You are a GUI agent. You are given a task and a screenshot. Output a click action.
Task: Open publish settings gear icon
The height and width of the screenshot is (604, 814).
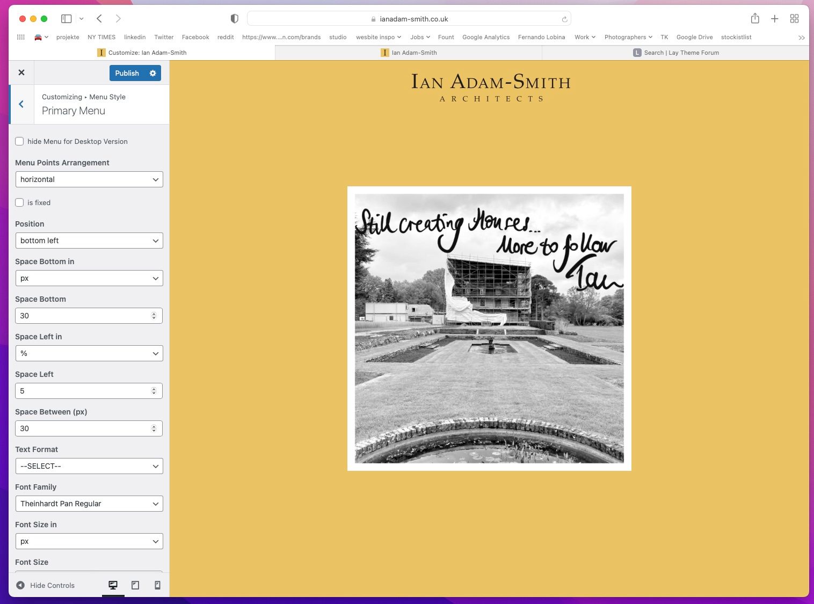[153, 73]
